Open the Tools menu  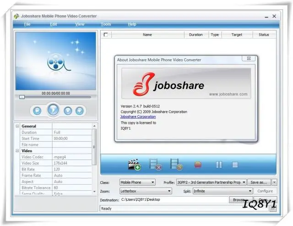(x=106, y=24)
